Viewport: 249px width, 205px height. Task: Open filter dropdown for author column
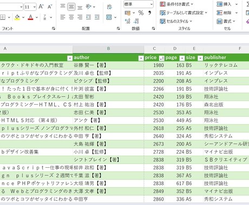[x=141, y=58]
